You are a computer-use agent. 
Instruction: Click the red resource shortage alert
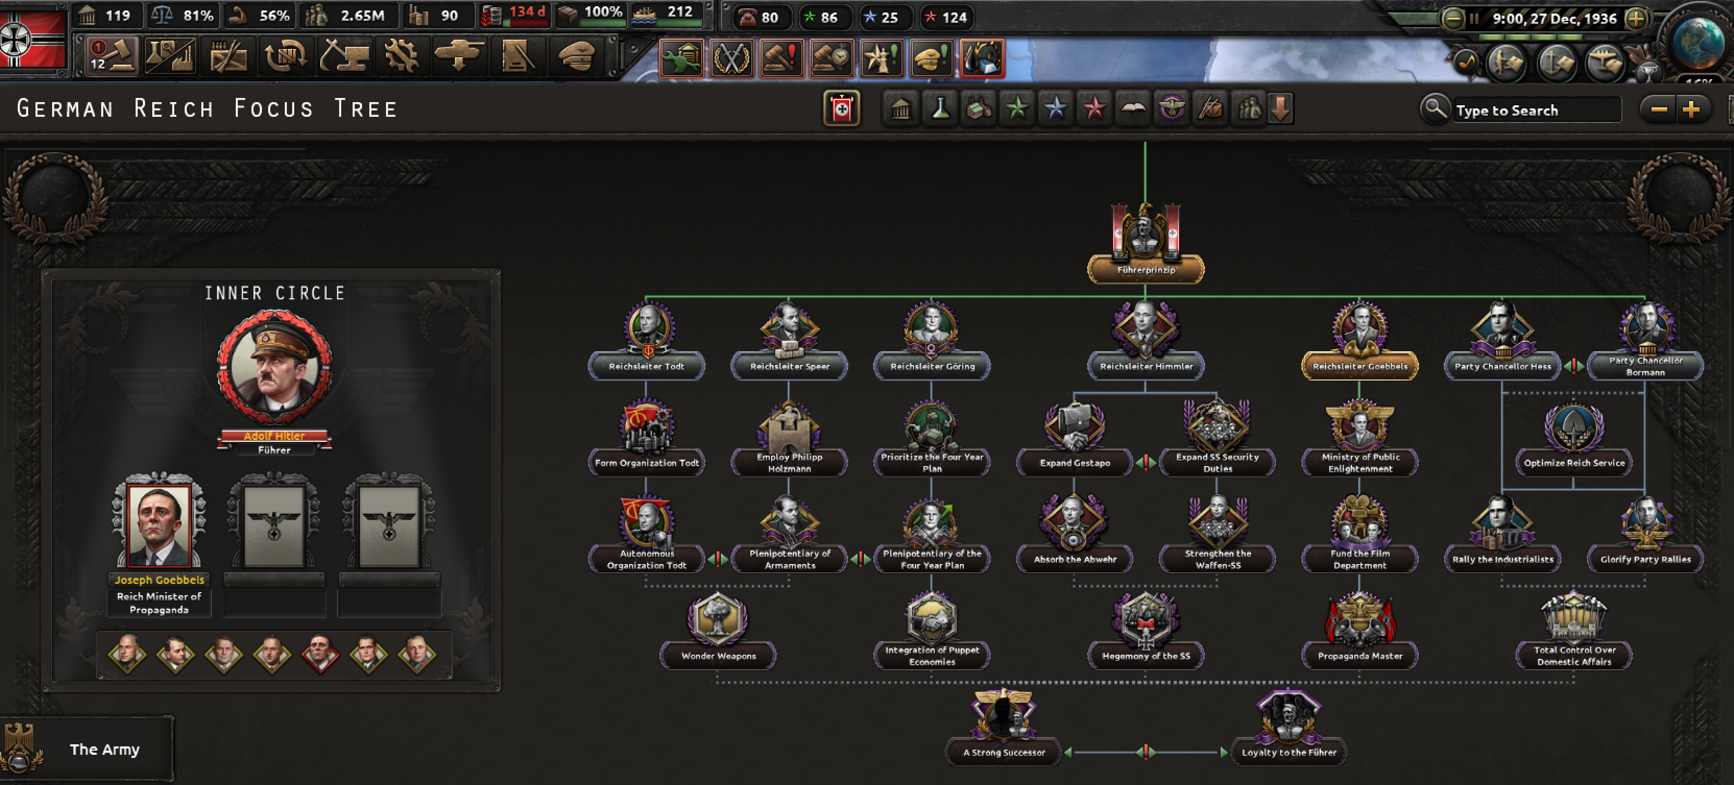tap(982, 58)
